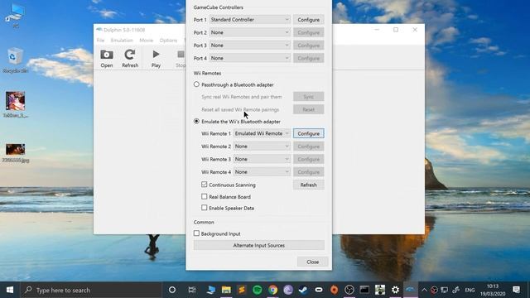
Task: Open Steam from the taskbar
Action: 303,290
